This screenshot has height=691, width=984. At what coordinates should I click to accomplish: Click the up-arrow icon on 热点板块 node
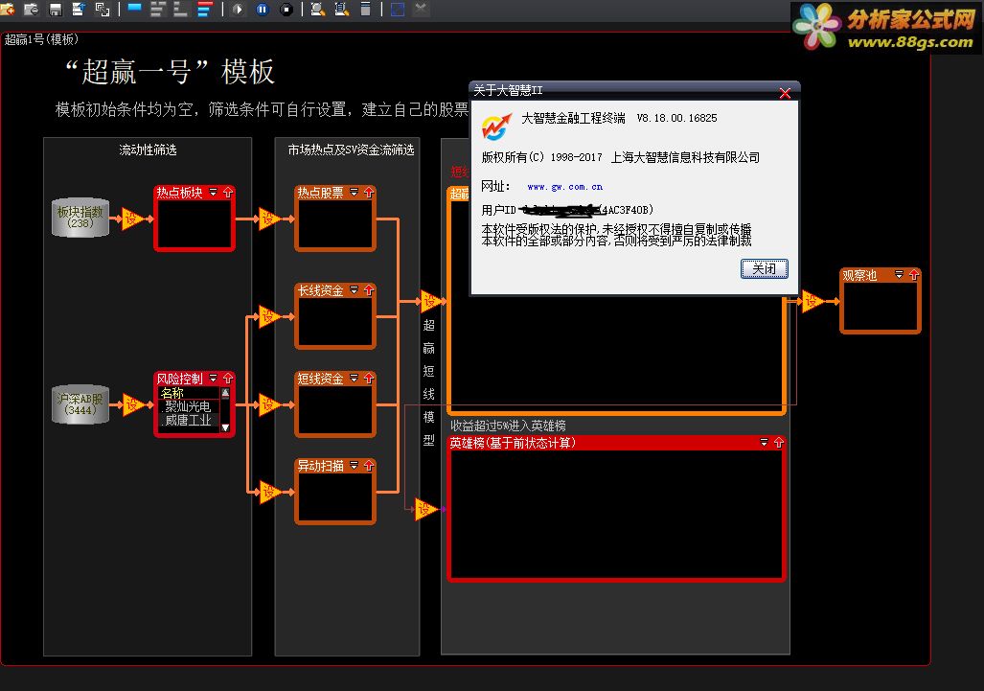tap(228, 192)
